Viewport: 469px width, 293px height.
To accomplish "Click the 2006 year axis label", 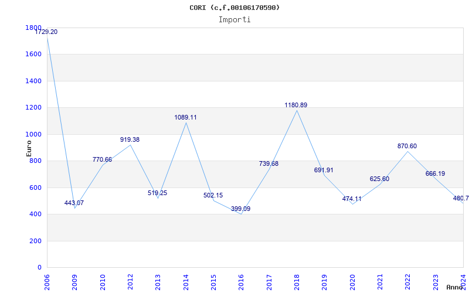I will pos(47,282).
